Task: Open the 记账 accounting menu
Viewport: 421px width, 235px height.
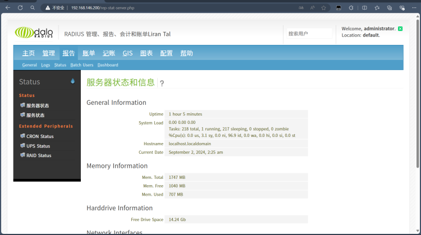Action: (x=109, y=53)
